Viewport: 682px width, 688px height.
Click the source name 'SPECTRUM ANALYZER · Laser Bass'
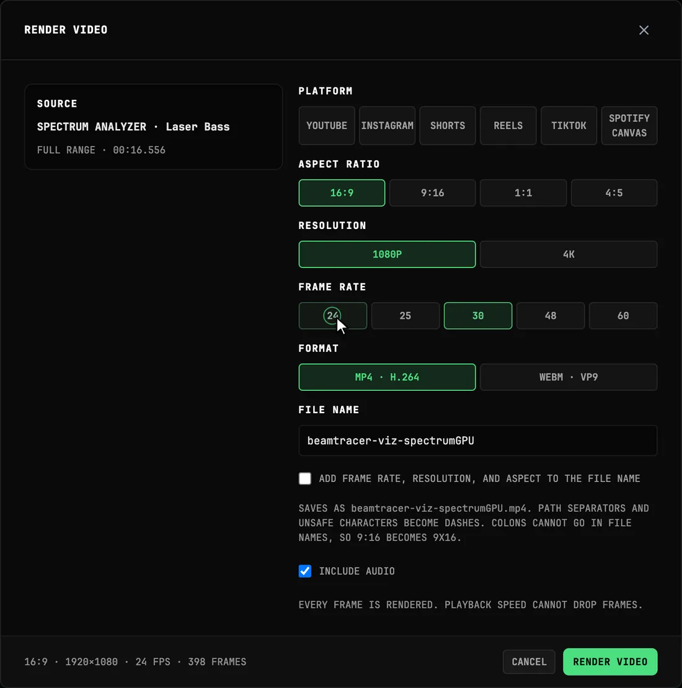pos(133,127)
